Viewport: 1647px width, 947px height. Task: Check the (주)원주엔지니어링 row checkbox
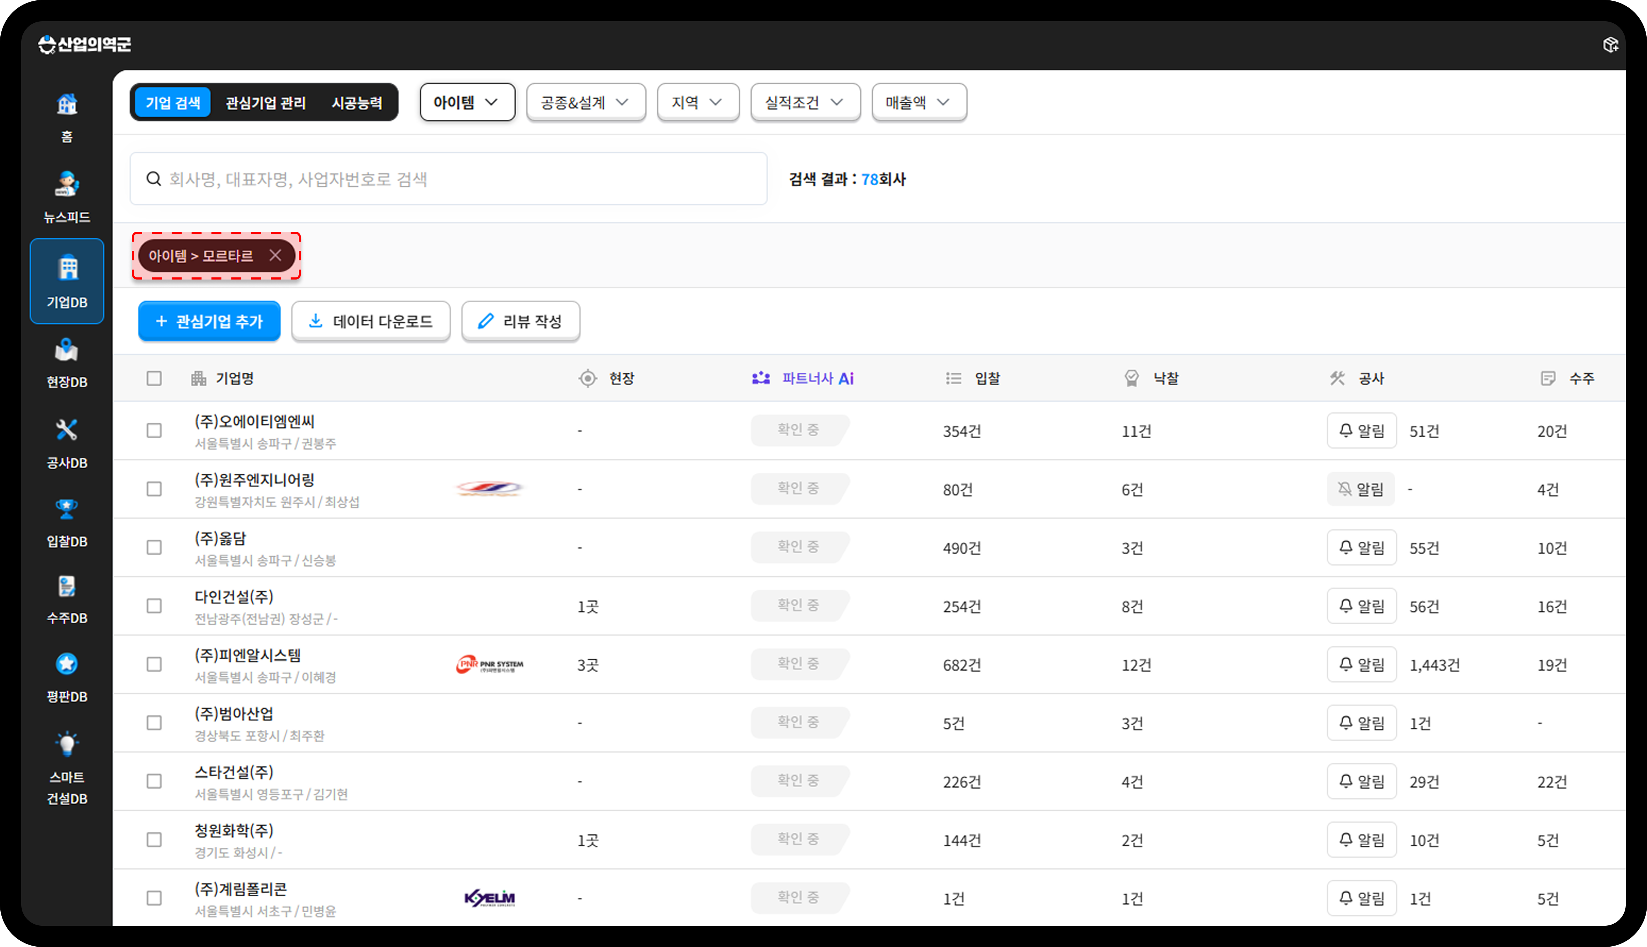[x=154, y=489]
